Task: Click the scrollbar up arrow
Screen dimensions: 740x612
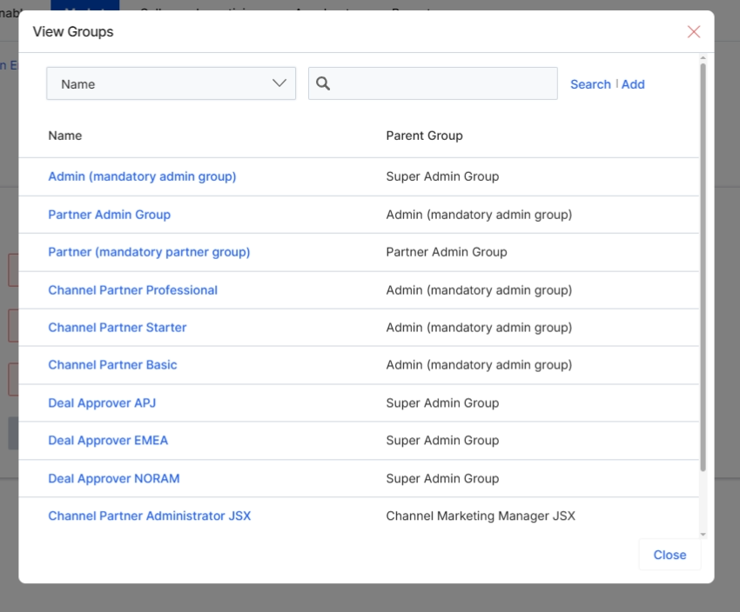Action: pyautogui.click(x=703, y=58)
